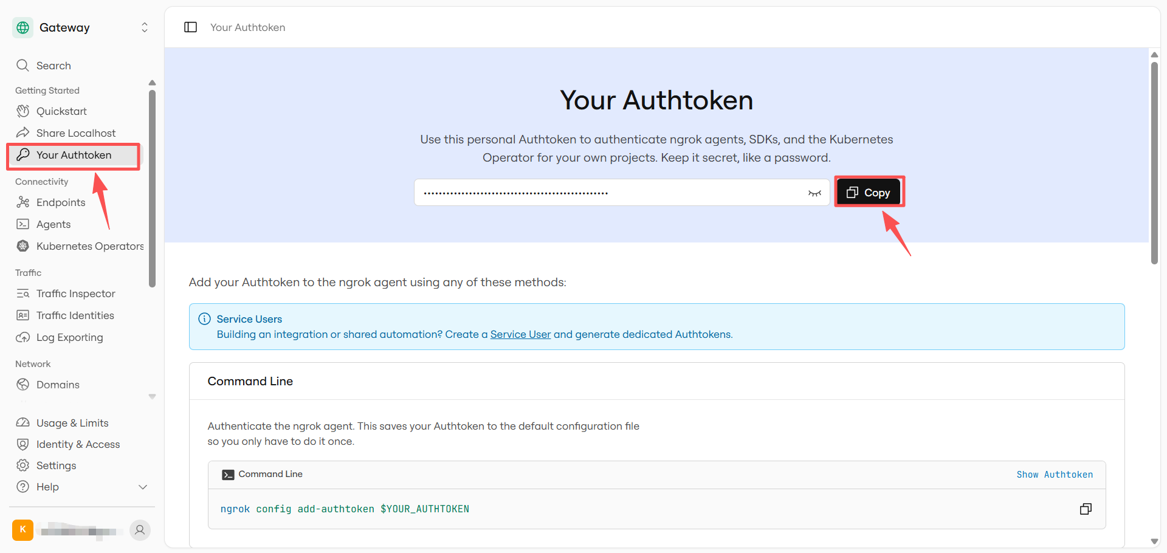Click the Traffic Identities card icon
The height and width of the screenshot is (553, 1167).
(x=23, y=315)
